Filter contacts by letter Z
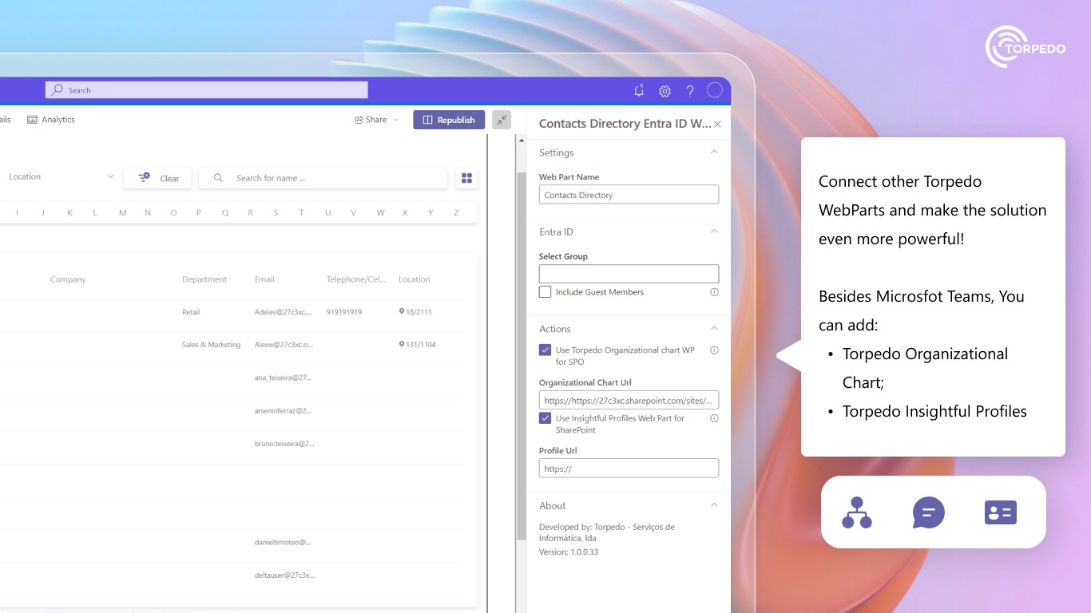1091x613 pixels. click(456, 212)
